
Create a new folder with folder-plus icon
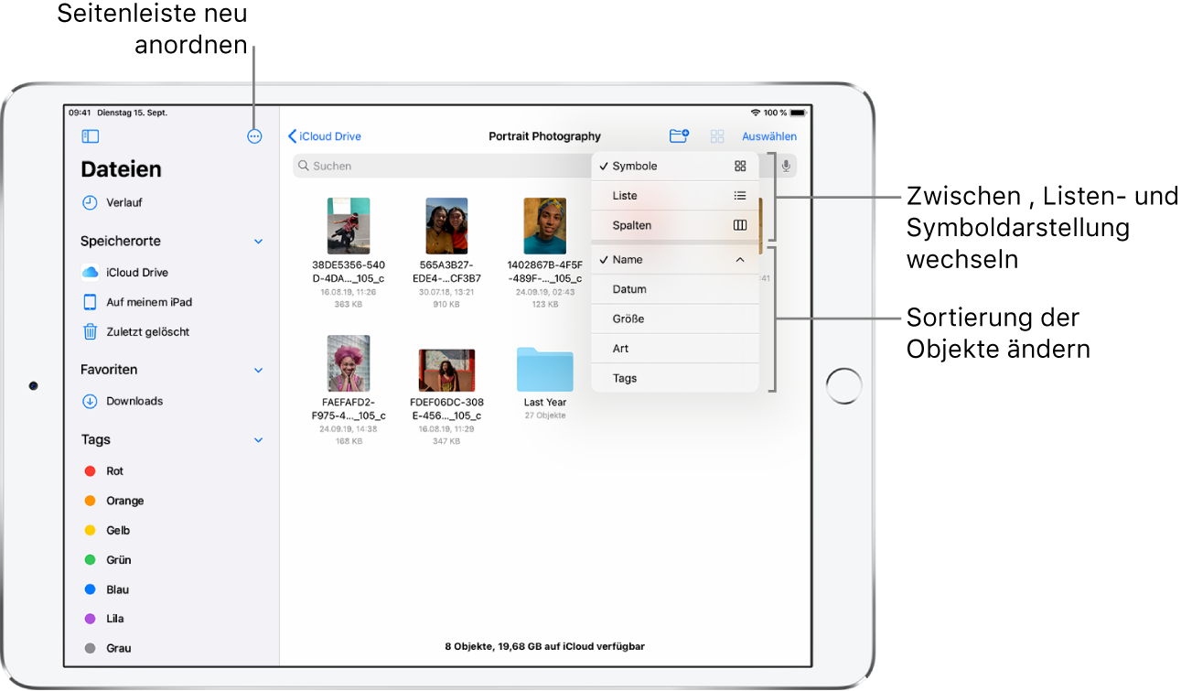click(679, 136)
